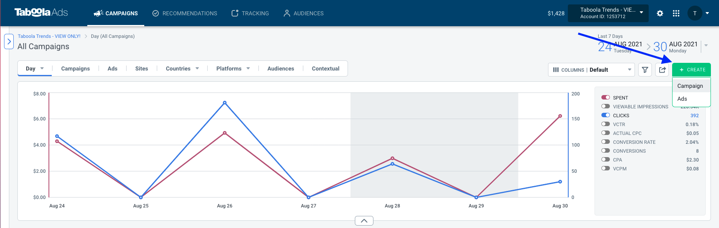Viewport: 719px width, 228px height.
Task: Select Campaign from the Create menu
Action: 691,86
